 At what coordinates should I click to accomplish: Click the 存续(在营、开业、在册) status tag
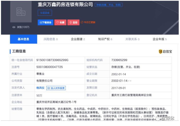click(x=109, y=5)
